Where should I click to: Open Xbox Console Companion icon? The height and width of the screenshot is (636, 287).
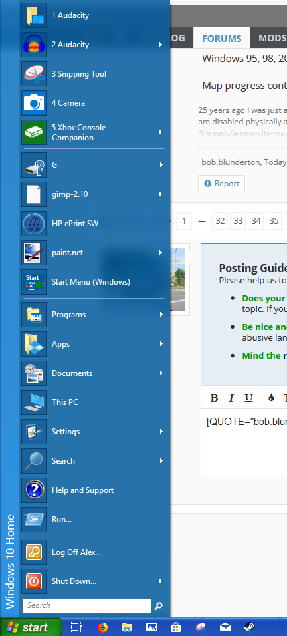(x=34, y=132)
